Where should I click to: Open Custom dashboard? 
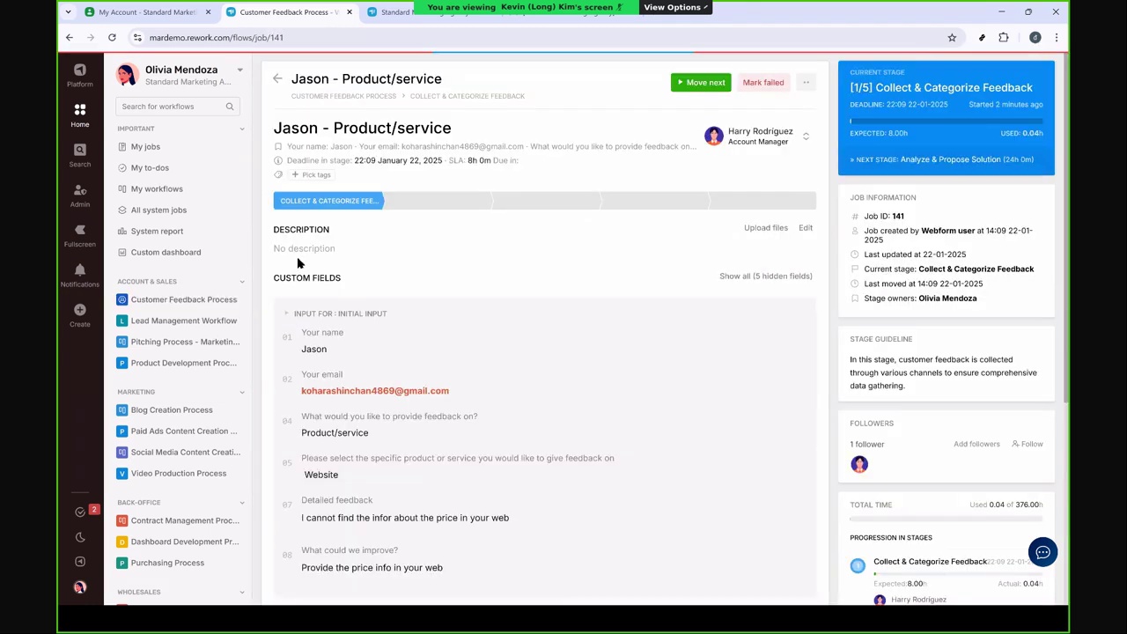pos(166,253)
